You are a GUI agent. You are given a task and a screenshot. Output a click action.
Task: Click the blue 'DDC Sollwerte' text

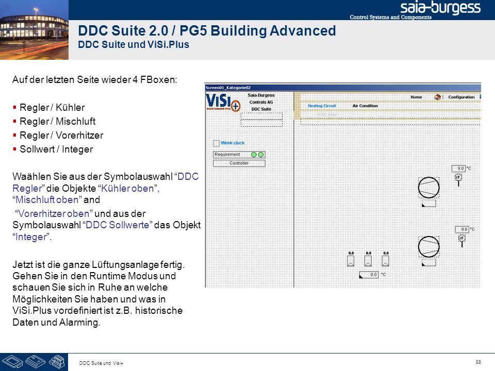point(118,225)
